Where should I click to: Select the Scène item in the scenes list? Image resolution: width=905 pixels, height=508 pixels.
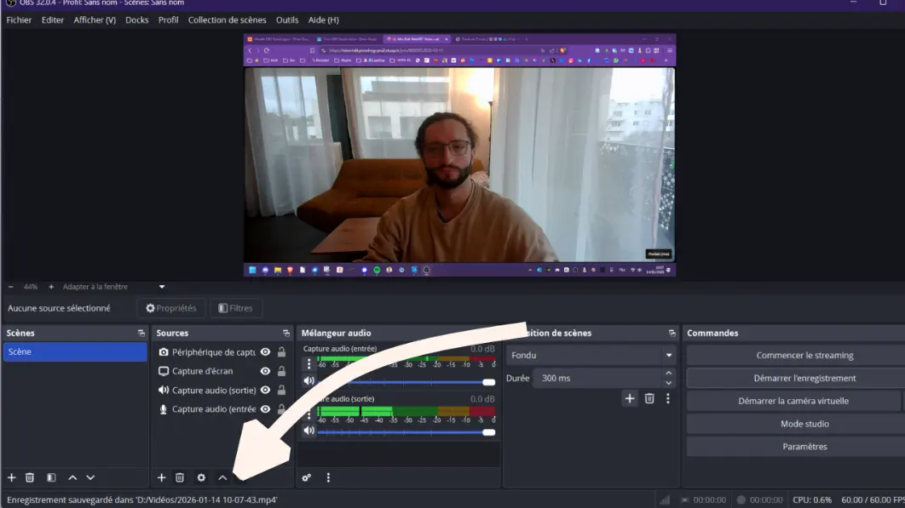(x=75, y=352)
